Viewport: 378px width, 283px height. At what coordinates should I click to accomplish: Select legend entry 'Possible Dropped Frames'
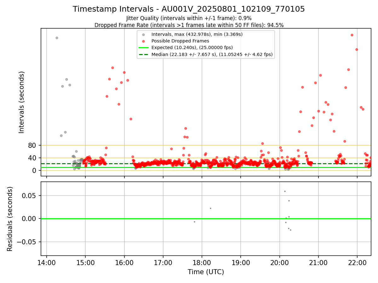(x=180, y=41)
